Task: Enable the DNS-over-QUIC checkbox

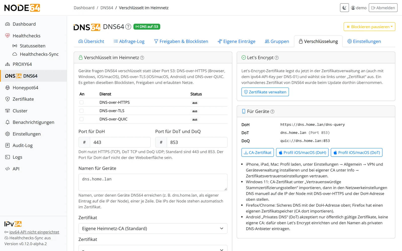Action: pos(81,119)
